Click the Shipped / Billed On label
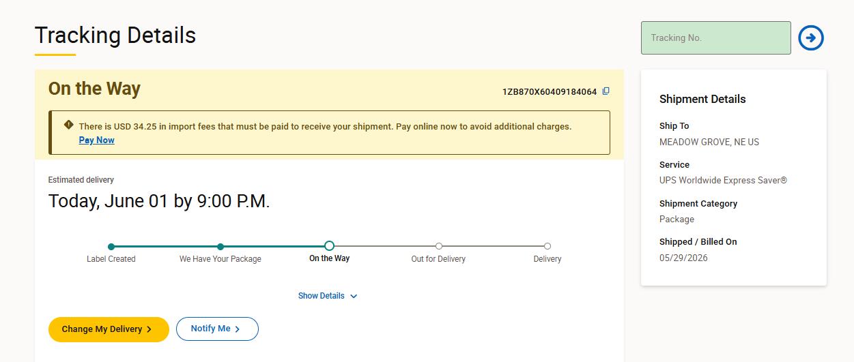This screenshot has height=362, width=854. [698, 242]
